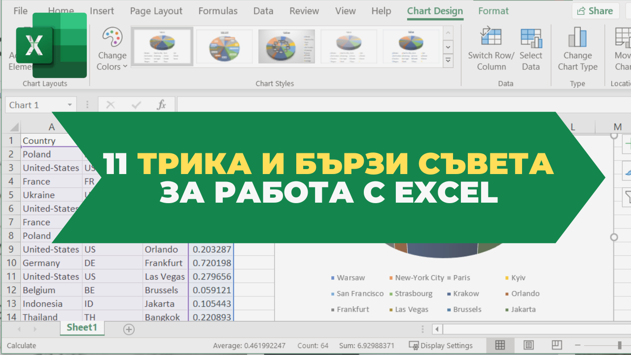631x355 pixels.
Task: Enable Page Break Preview view
Action: (x=557, y=345)
